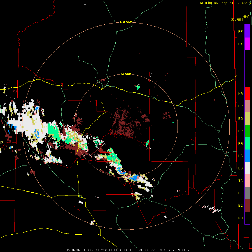
Task: Pick the khaki BD big drops swatch
Action: [x=247, y=119]
